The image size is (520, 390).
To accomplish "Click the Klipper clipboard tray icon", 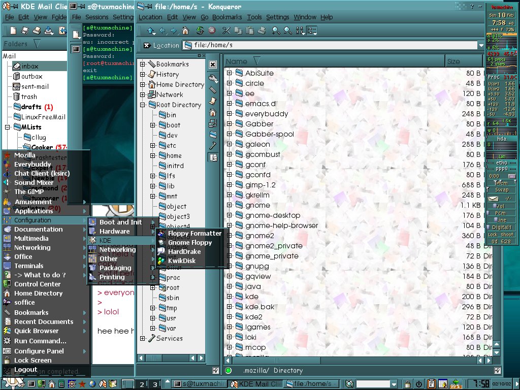I will click(x=431, y=384).
